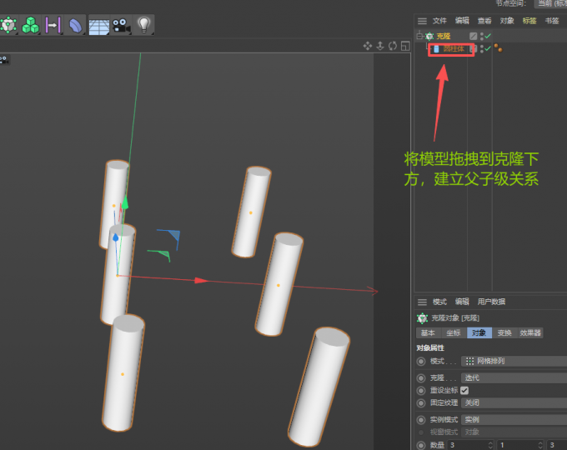Switch to 效果器 tab

530,332
